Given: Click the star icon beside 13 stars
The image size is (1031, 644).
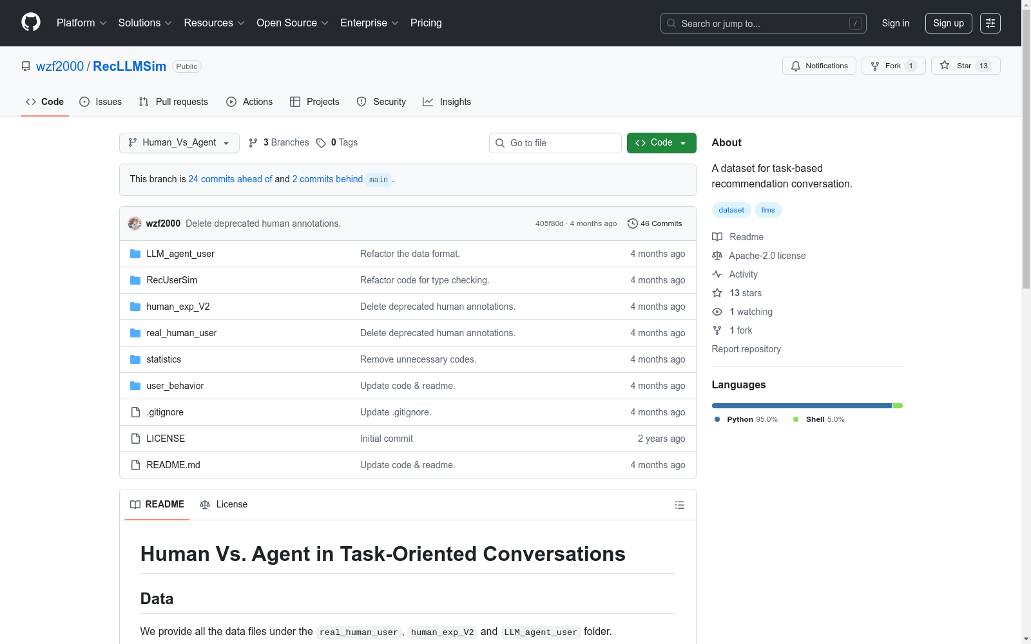Looking at the screenshot, I should [x=717, y=293].
